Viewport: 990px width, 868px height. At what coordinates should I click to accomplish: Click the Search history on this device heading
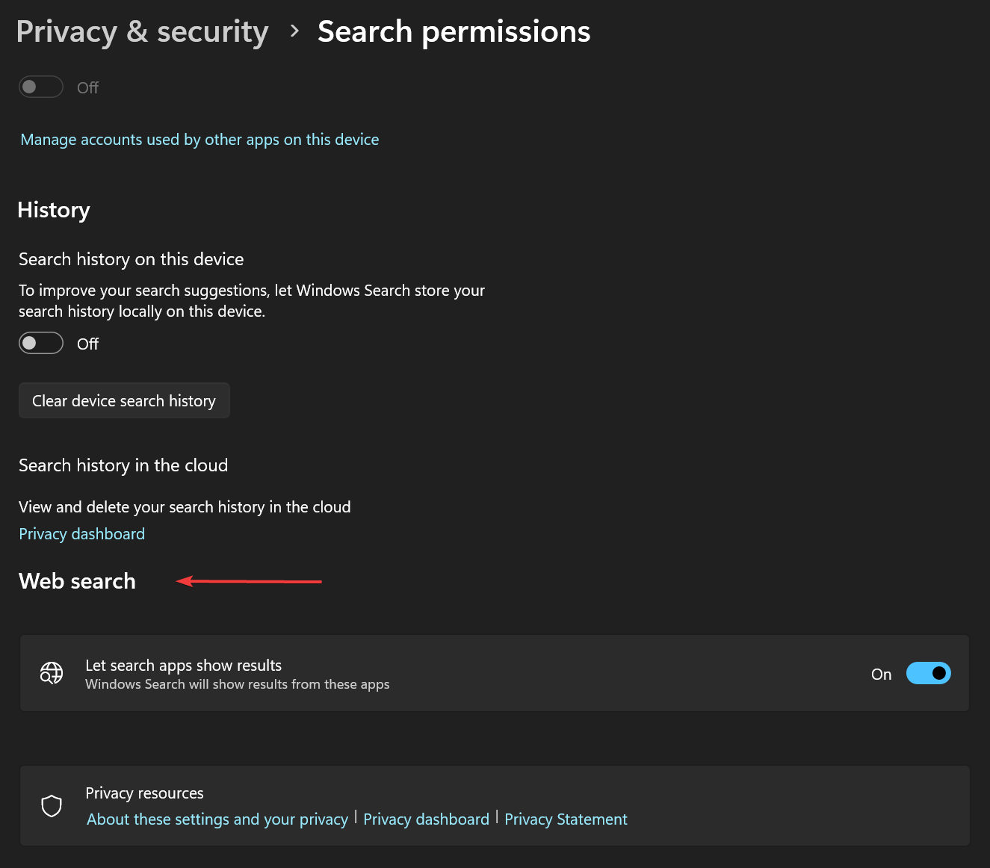(x=132, y=259)
